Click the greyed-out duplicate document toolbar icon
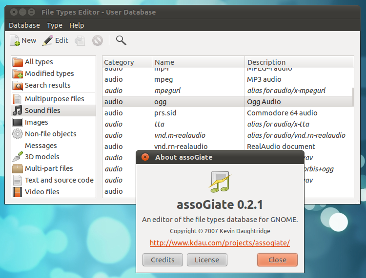Screen dimensions: 366x278 point(80,41)
